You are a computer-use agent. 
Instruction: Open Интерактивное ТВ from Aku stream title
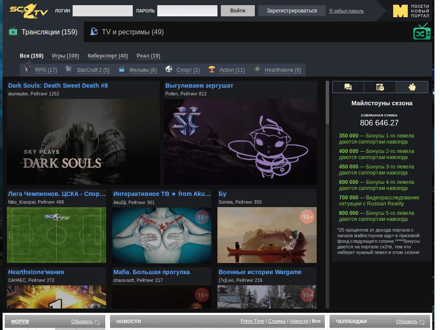pos(162,194)
